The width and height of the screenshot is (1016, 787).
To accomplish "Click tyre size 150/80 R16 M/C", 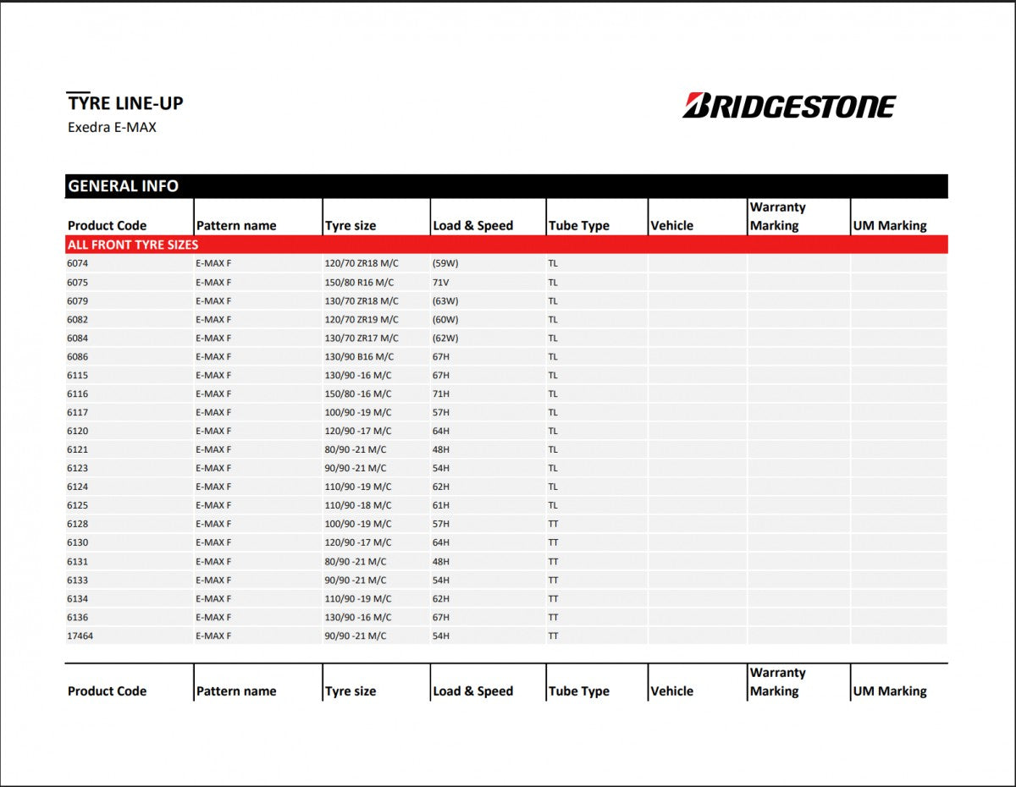I will [x=359, y=282].
